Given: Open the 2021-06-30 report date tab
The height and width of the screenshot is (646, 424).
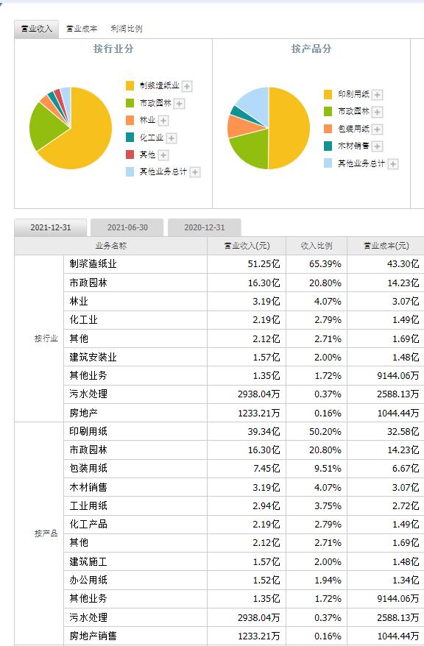Looking at the screenshot, I should coord(127,227).
